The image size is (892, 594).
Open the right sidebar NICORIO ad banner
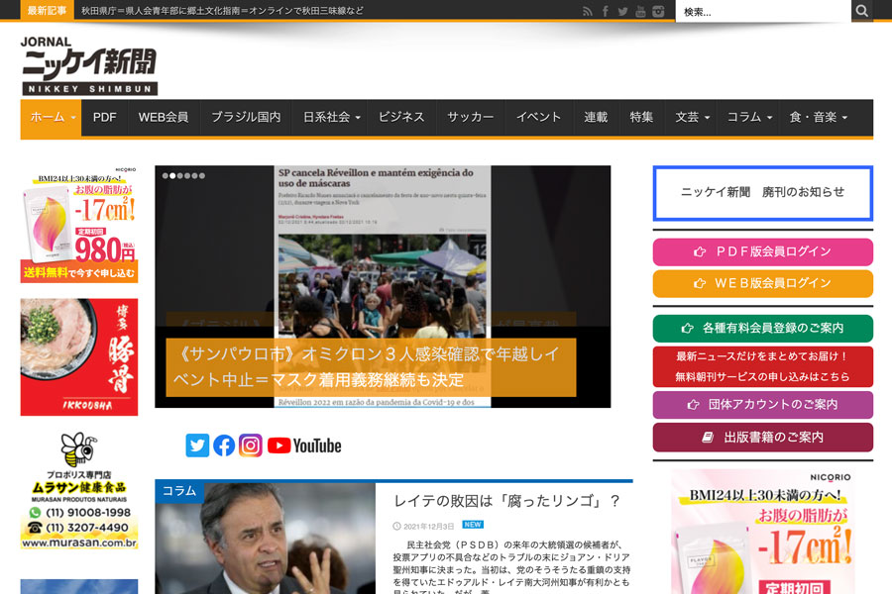pyautogui.click(x=763, y=532)
